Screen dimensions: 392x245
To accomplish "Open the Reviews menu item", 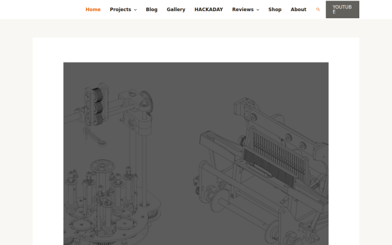I will (x=243, y=10).
